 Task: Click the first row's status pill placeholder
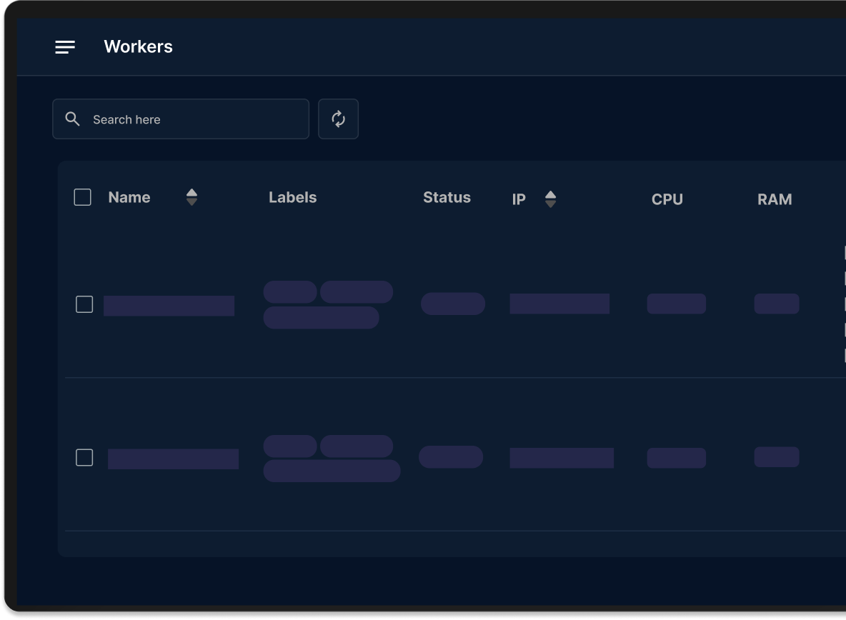click(452, 304)
